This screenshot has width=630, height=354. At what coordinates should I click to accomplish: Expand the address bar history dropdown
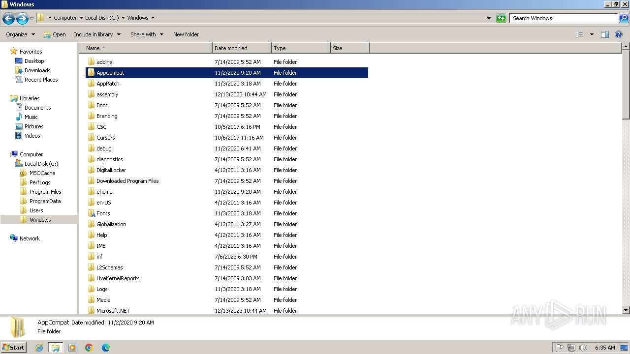click(489, 18)
